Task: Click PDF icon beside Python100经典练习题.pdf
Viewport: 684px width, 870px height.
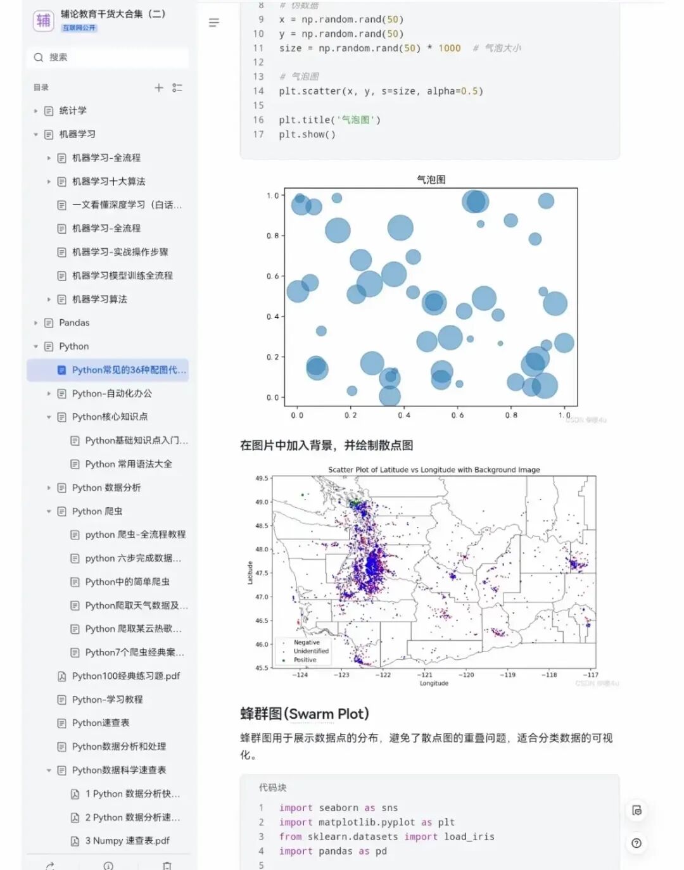Action: [61, 676]
